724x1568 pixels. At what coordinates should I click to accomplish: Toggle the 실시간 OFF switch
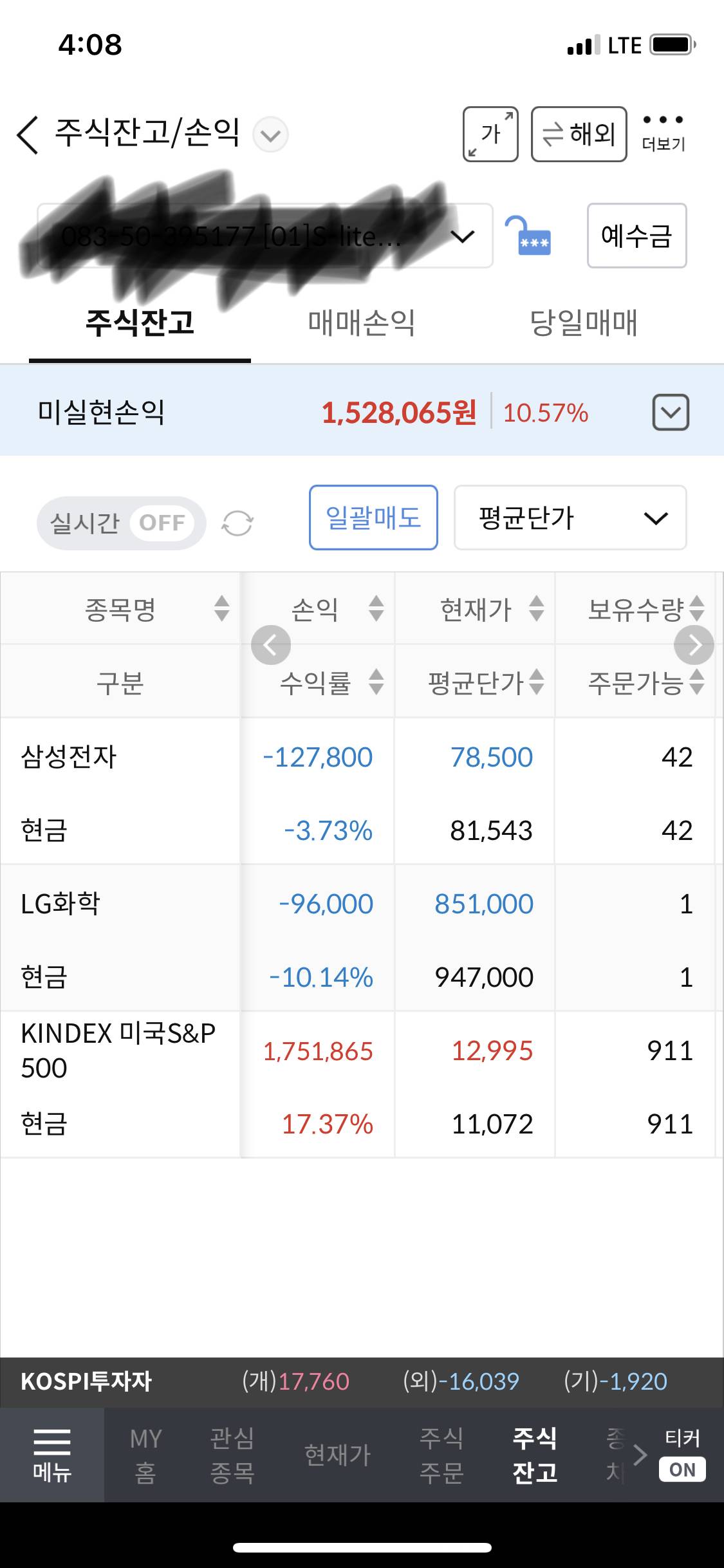point(122,523)
